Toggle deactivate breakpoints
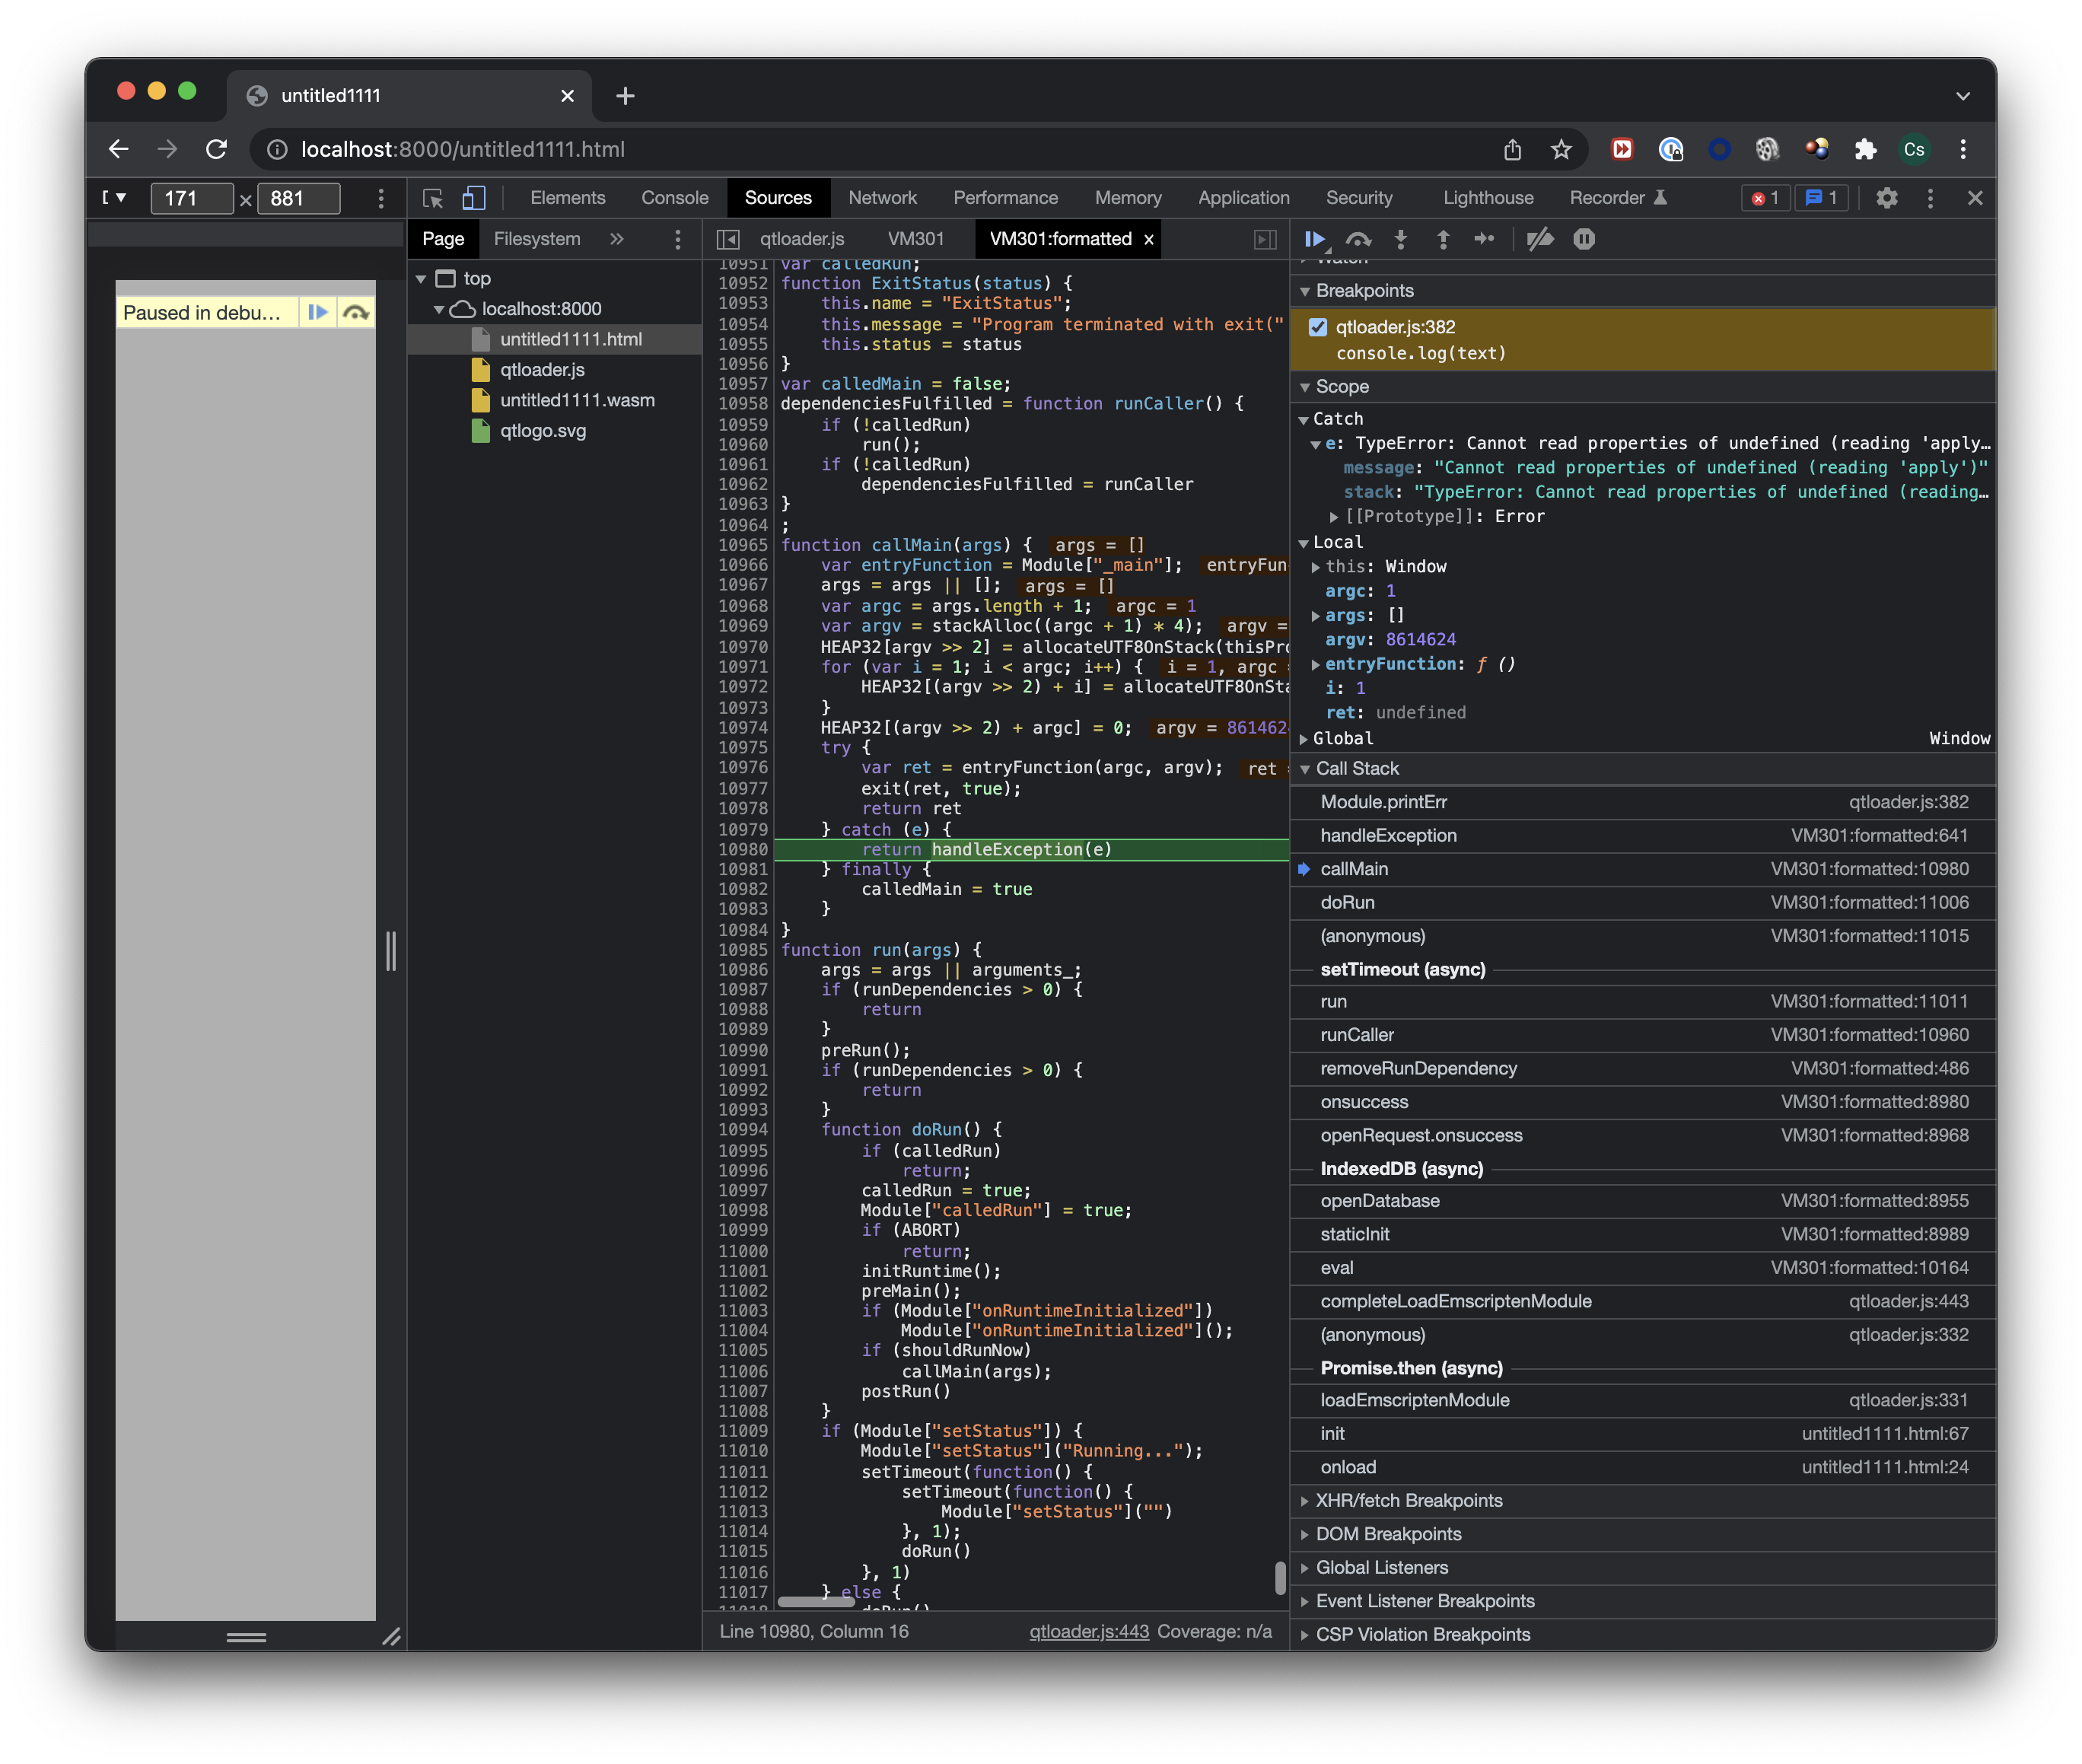The image size is (2082, 1764). coord(1540,239)
